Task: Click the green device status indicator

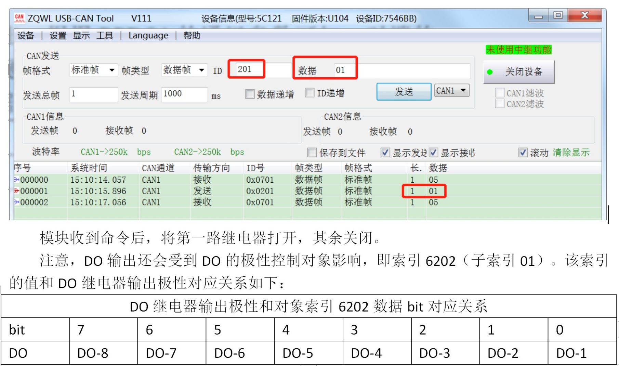Action: point(490,72)
